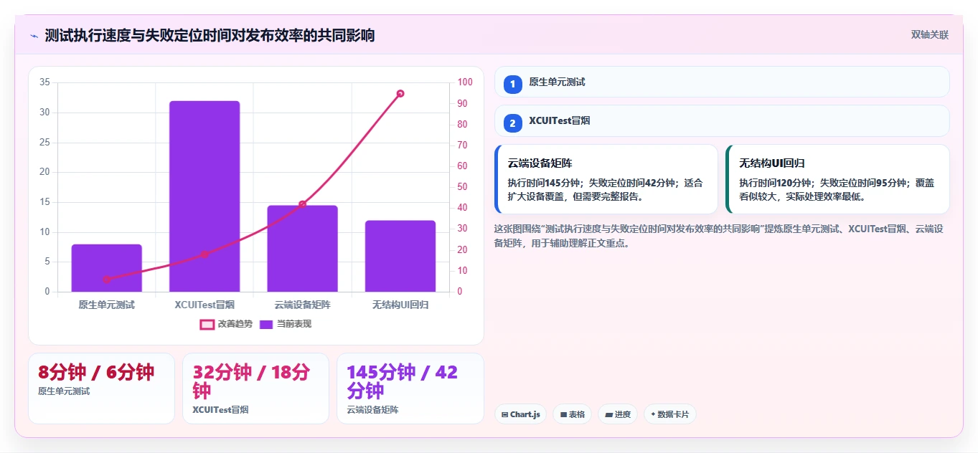The height and width of the screenshot is (453, 978).
Task: Click the 145分钟 / 42分钟 stat card
Action: [410, 388]
